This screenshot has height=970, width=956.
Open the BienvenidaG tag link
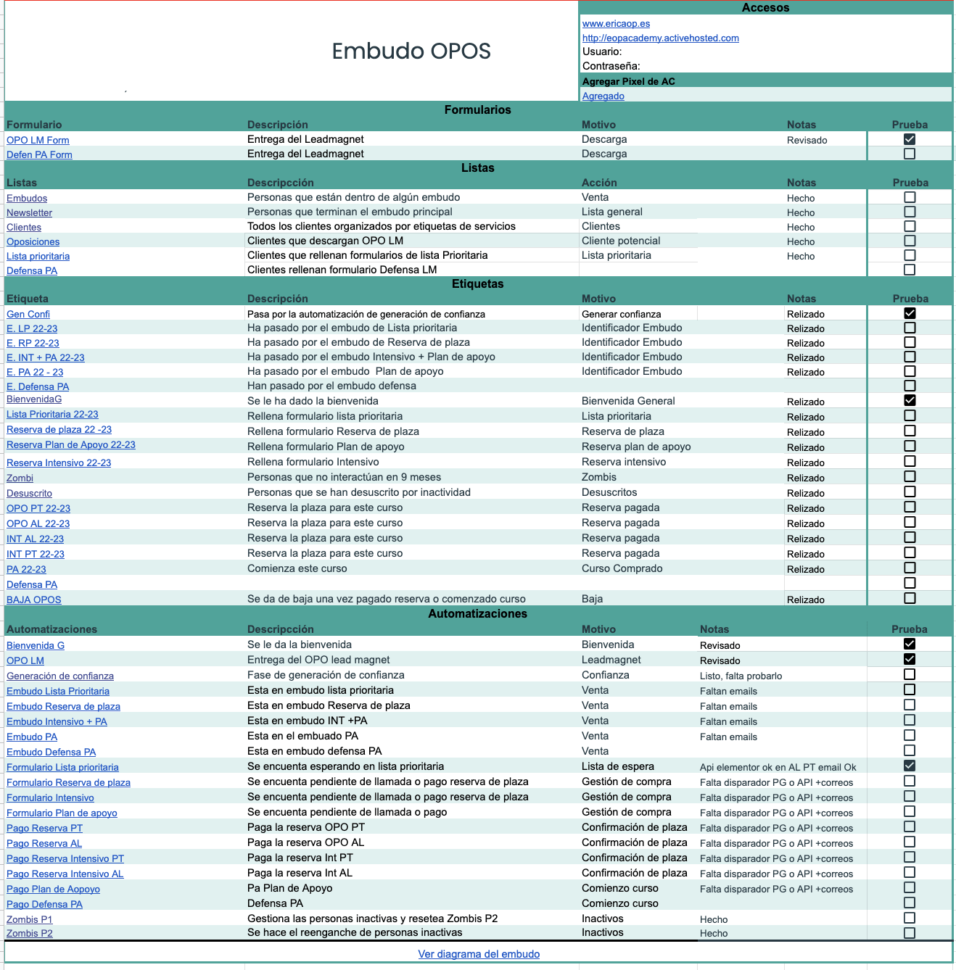34,399
